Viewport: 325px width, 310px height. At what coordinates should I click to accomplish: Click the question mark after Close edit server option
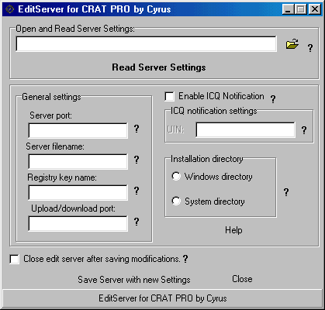[x=185, y=259]
